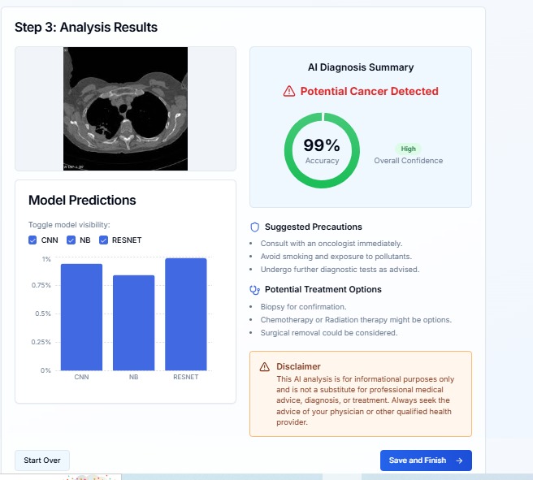Screen dimensions: 533x480
Task: Uncheck the NB model checkbox
Action: pos(71,240)
